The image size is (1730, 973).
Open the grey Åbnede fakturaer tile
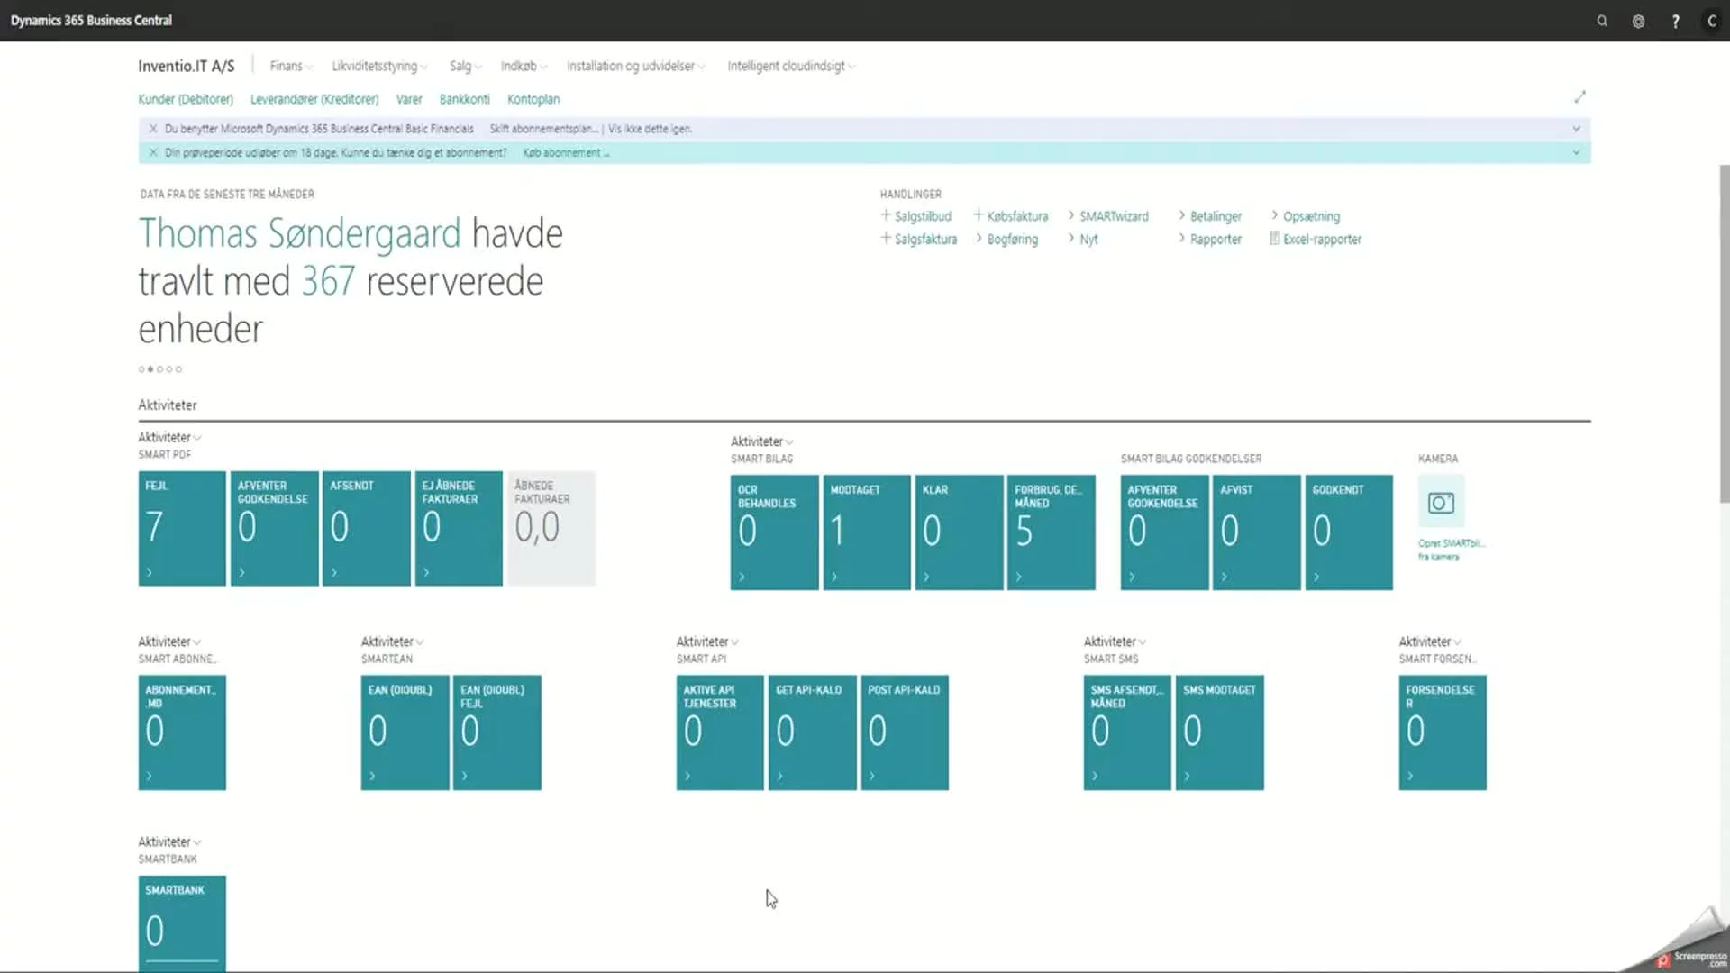point(551,528)
